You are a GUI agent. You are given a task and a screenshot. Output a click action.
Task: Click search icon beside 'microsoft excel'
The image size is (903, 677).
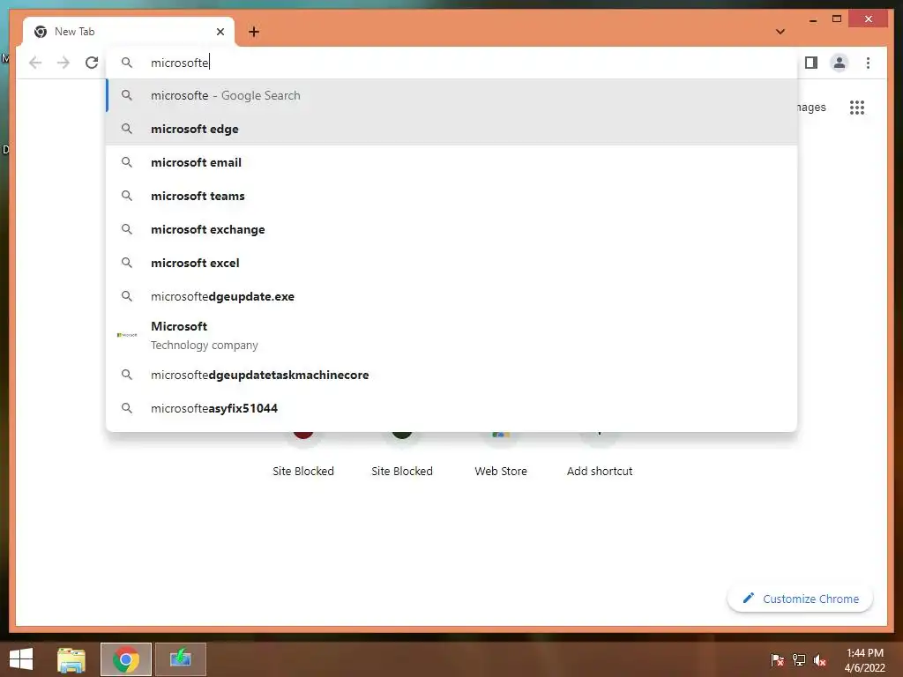(127, 263)
